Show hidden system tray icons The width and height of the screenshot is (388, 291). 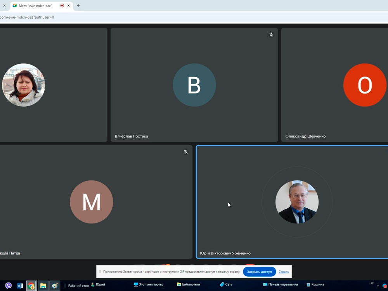pos(378,286)
